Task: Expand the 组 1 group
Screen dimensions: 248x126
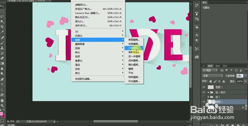Action: point(209,97)
